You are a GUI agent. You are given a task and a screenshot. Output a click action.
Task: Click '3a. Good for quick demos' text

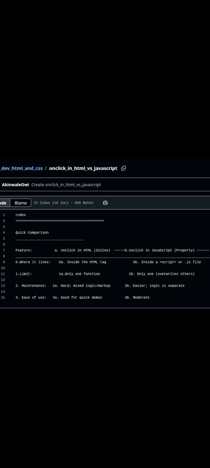[77, 298]
